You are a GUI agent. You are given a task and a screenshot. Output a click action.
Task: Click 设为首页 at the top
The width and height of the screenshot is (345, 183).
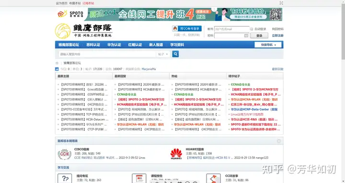click(x=62, y=3)
